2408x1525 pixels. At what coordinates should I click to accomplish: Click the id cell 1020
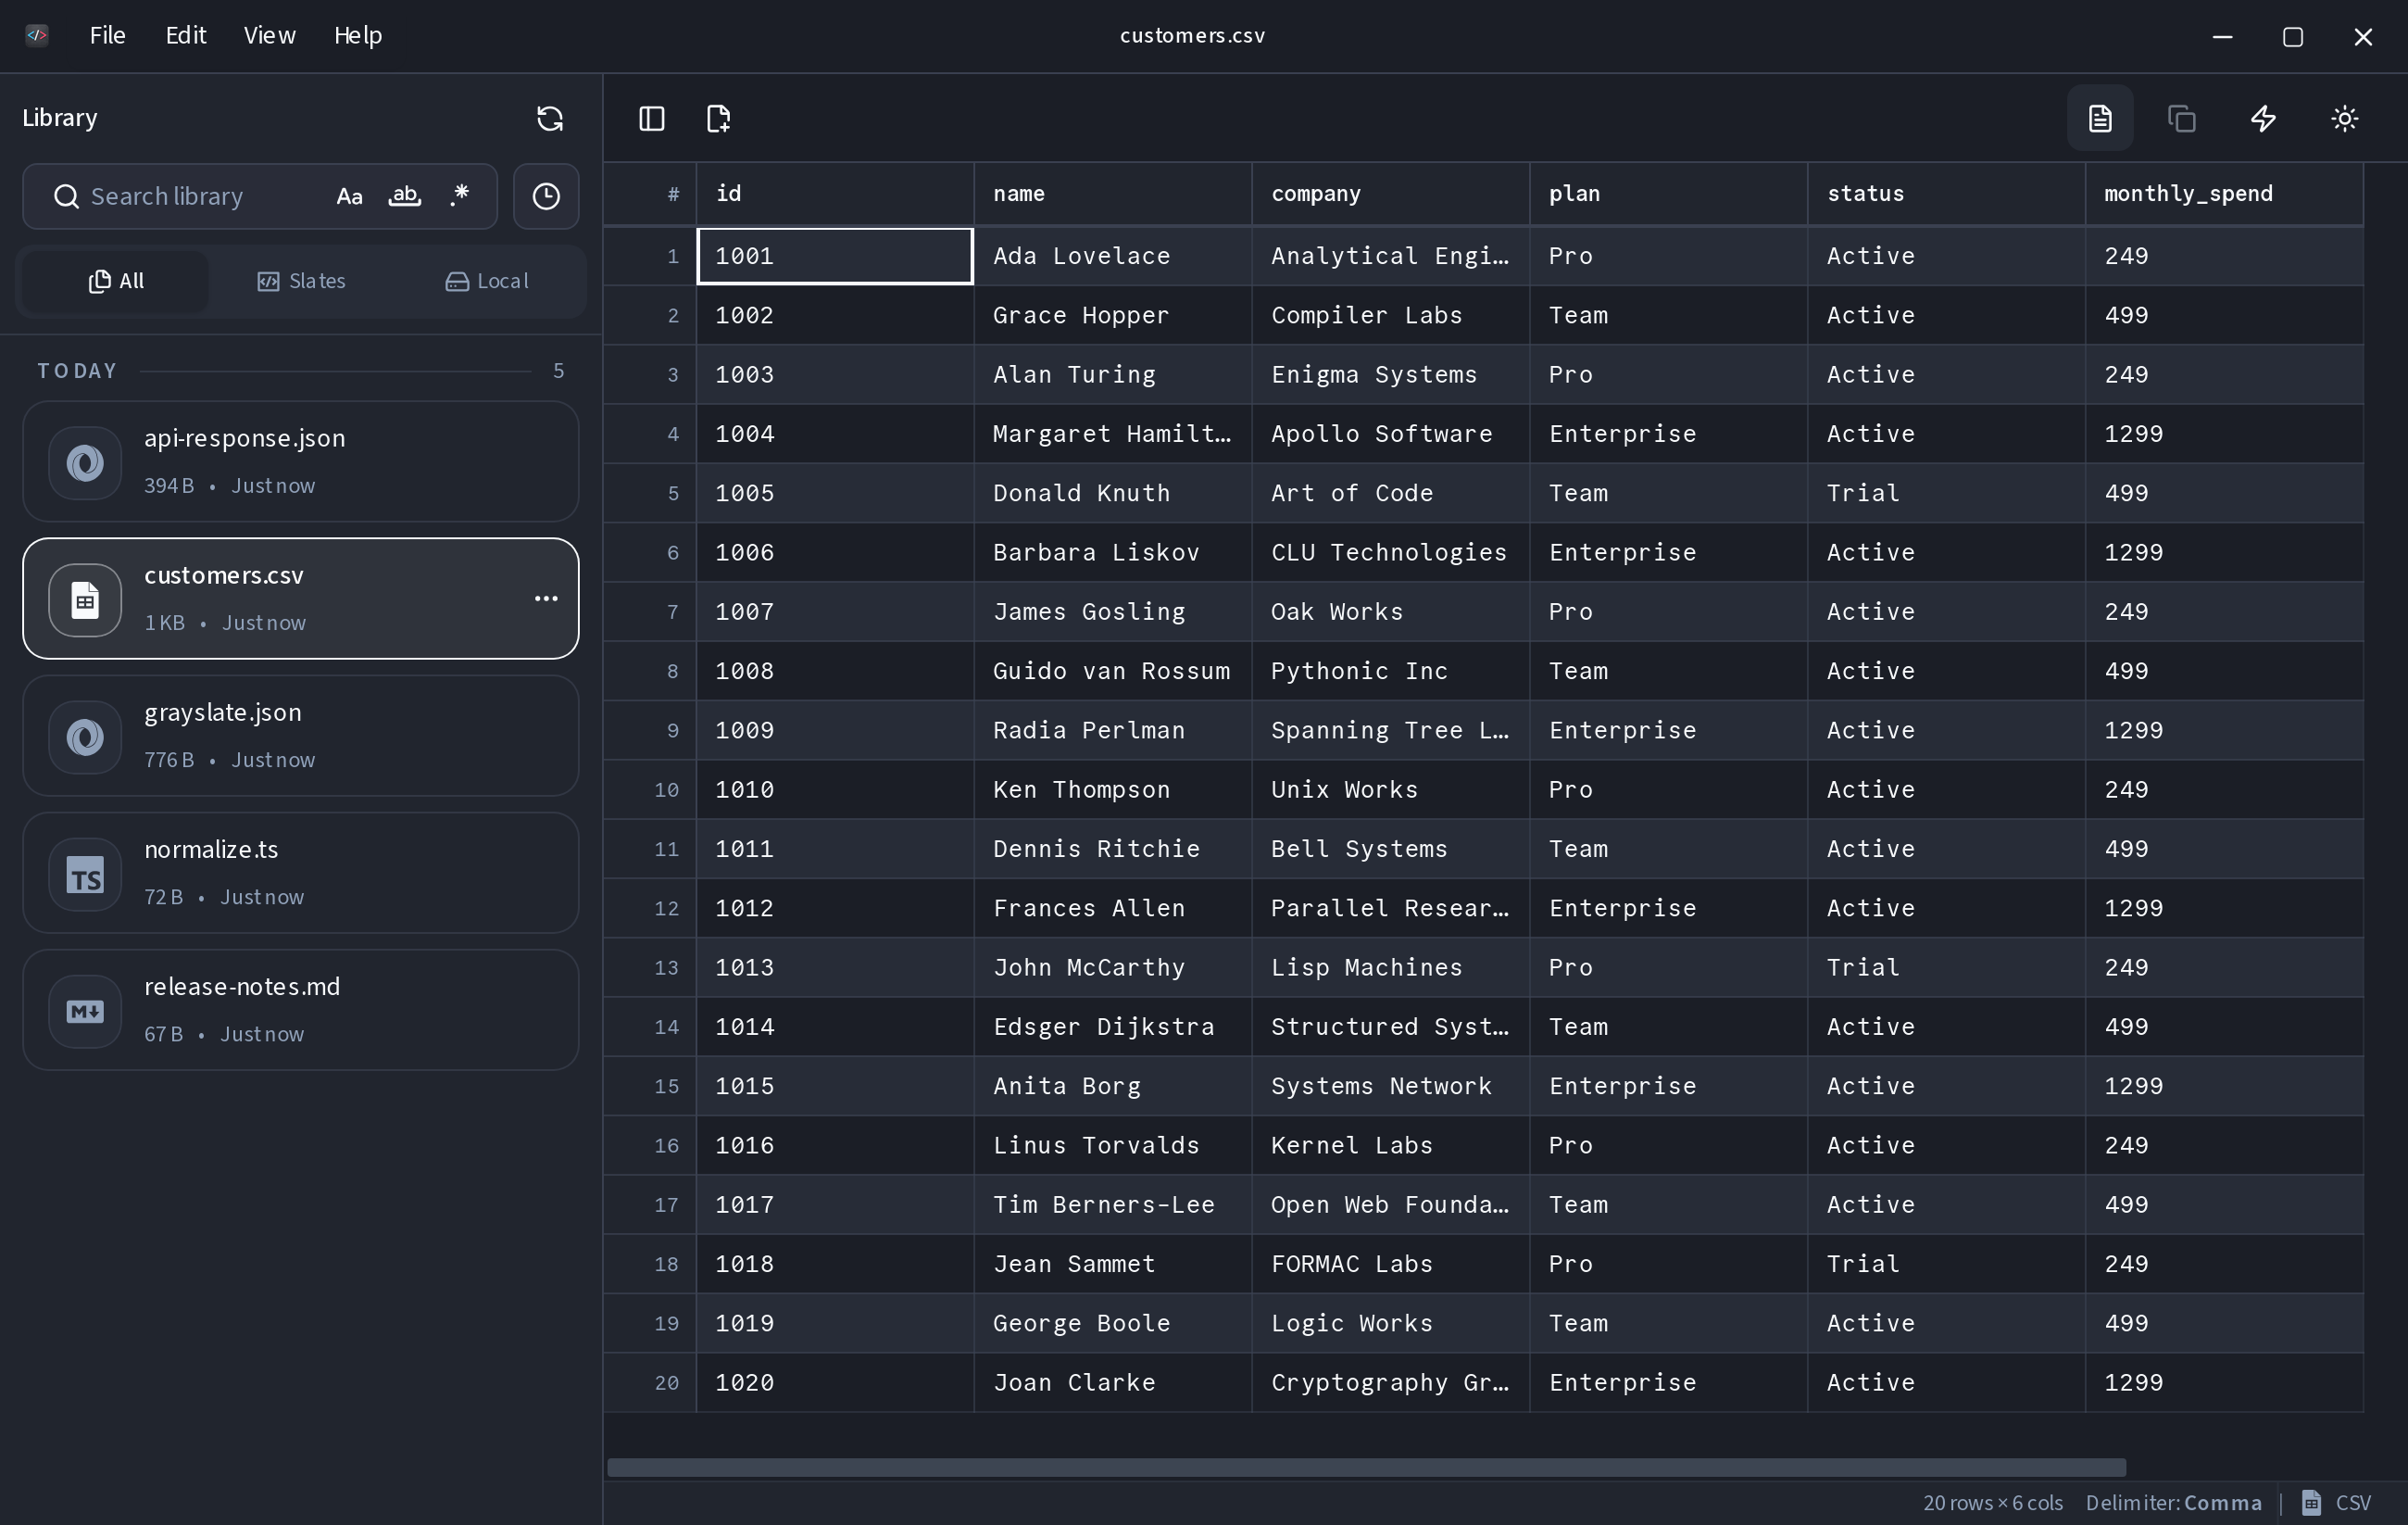click(x=835, y=1382)
